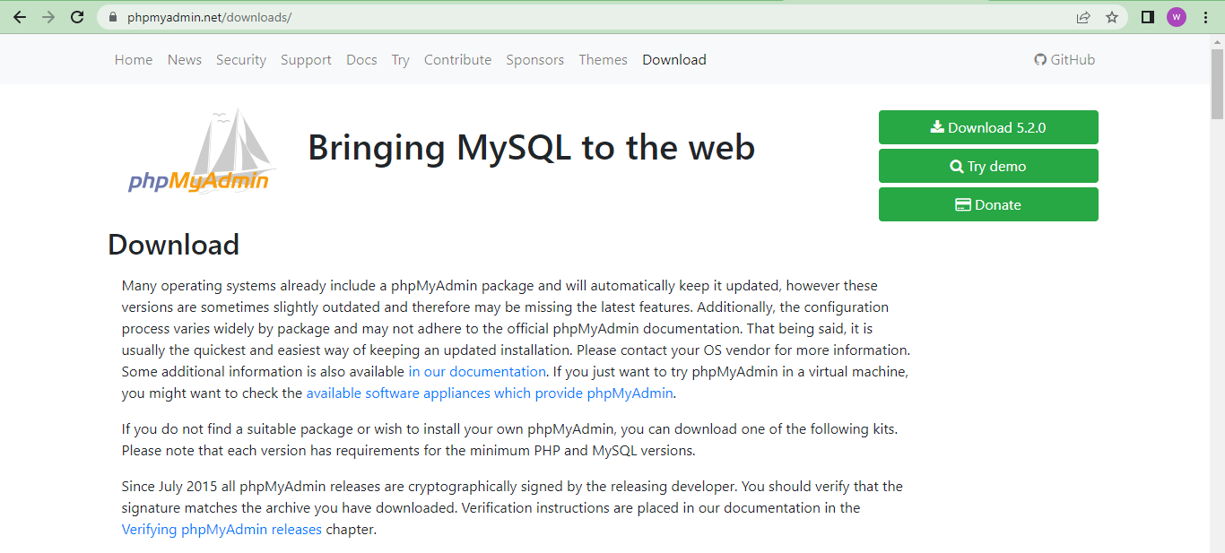The height and width of the screenshot is (553, 1225).
Task: Go to the Home nav item
Action: point(134,60)
